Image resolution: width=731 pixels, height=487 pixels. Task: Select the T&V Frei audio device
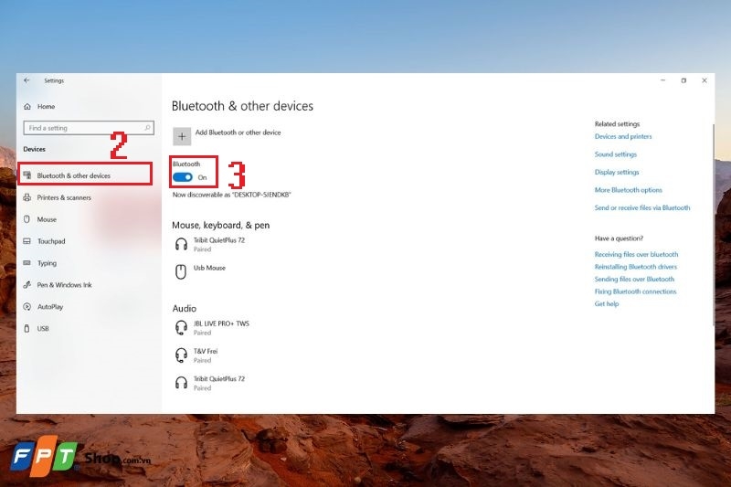pos(205,355)
